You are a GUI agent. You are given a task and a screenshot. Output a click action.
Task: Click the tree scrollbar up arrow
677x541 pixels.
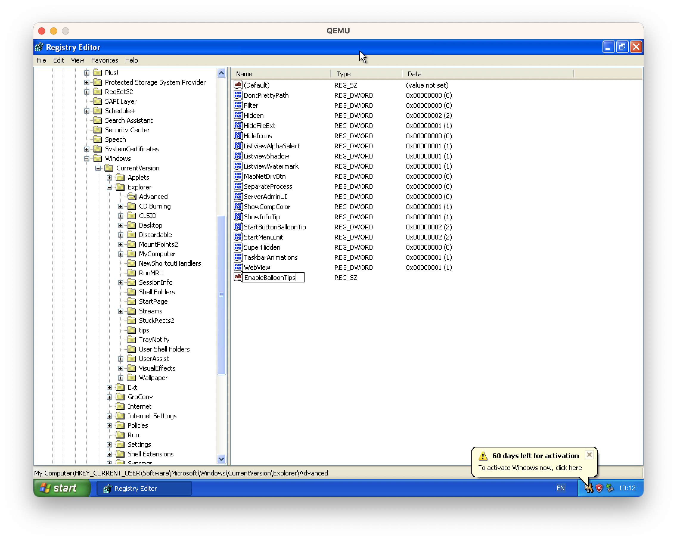[x=221, y=74]
